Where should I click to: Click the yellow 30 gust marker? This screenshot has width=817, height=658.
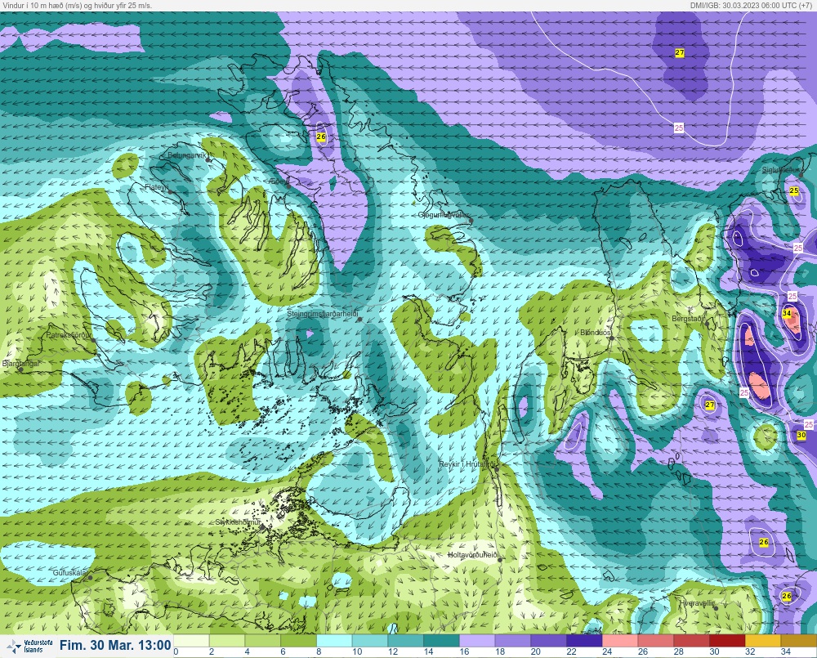[x=801, y=435]
